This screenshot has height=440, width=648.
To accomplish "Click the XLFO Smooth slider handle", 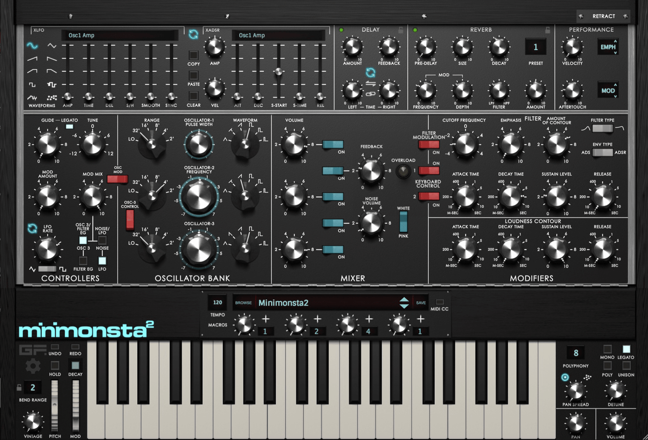I will (150, 97).
